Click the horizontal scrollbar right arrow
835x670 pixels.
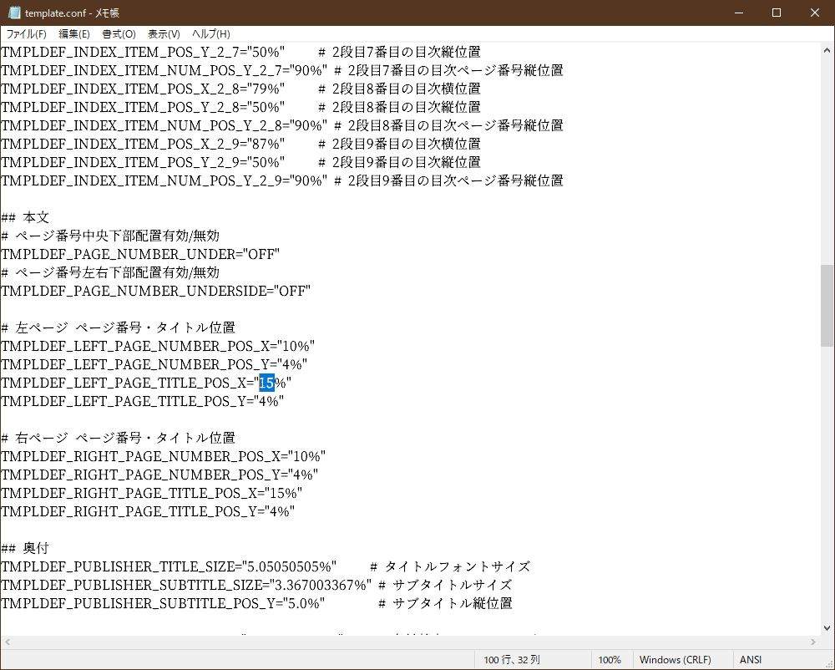coord(813,642)
